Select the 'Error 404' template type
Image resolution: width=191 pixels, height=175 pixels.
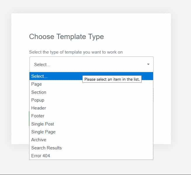click(41, 156)
